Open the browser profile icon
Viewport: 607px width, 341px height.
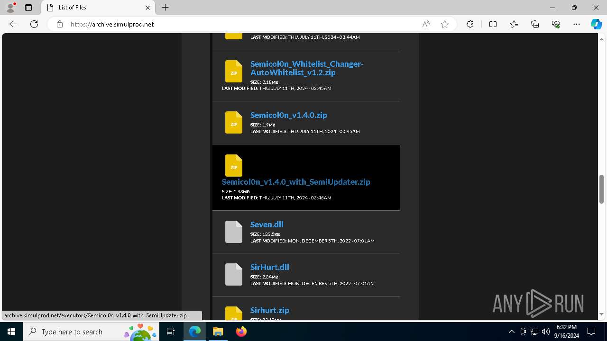(10, 8)
